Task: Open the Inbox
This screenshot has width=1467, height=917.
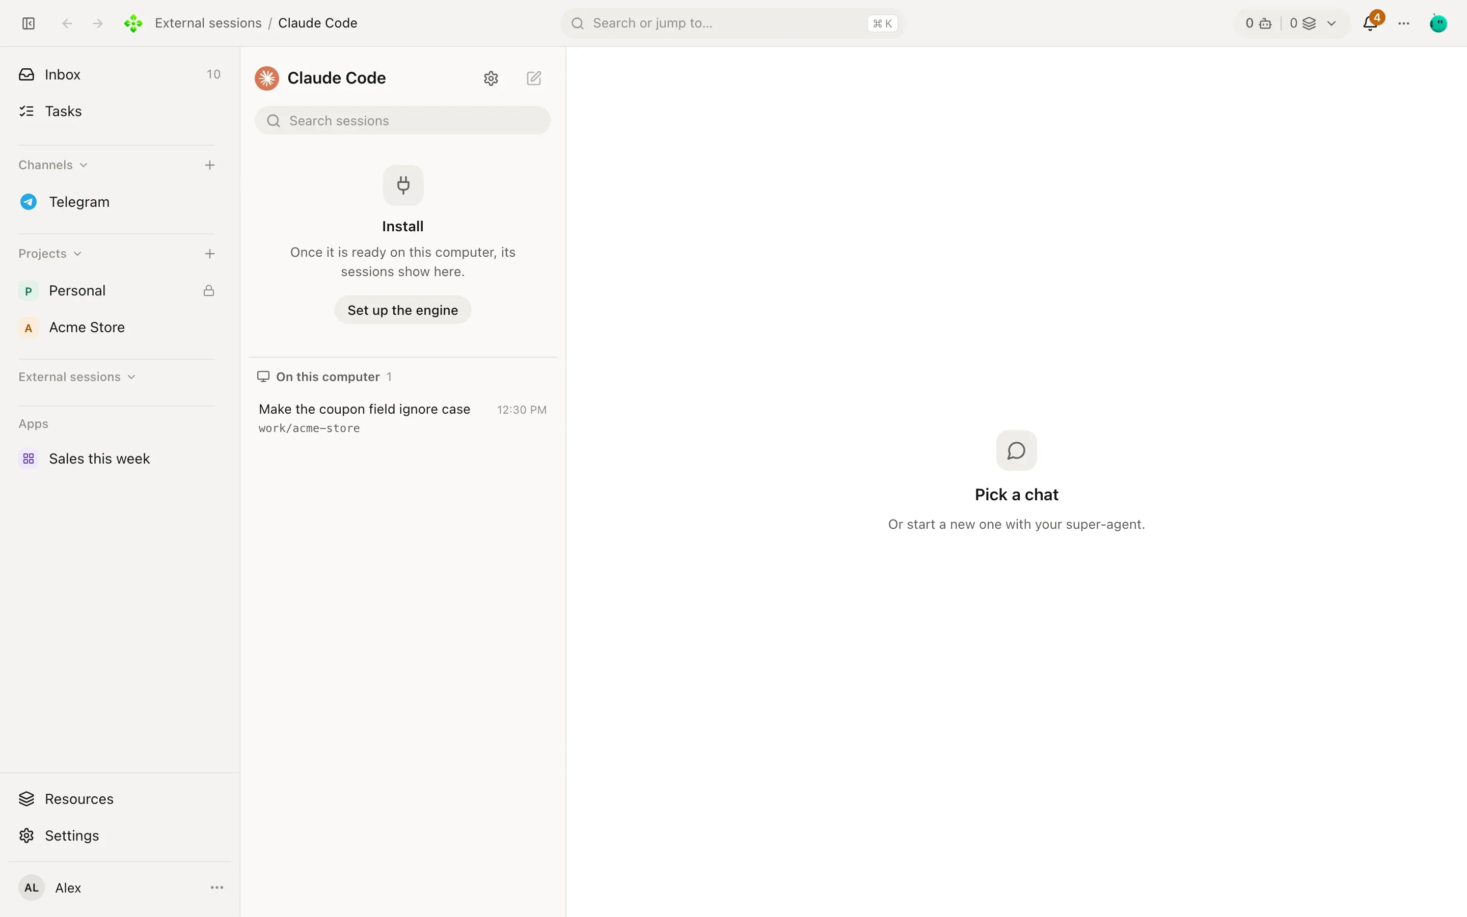Action: tap(119, 74)
